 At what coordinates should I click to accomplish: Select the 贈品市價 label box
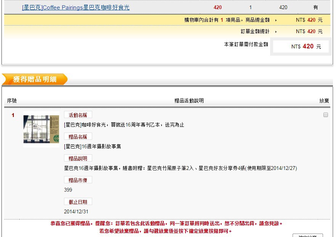pos(78,180)
